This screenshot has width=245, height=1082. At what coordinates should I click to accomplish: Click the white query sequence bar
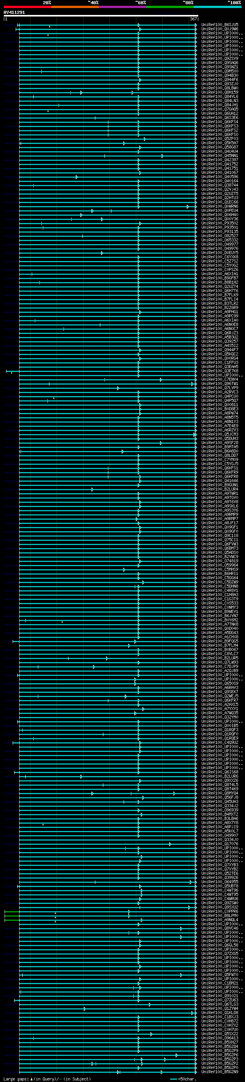(x=101, y=15)
